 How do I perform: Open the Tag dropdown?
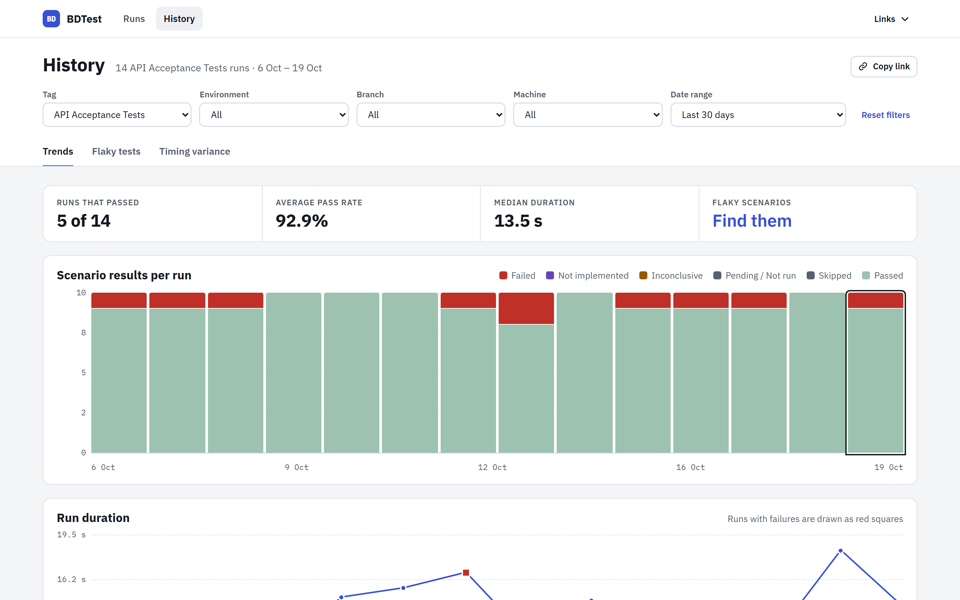[x=117, y=115]
